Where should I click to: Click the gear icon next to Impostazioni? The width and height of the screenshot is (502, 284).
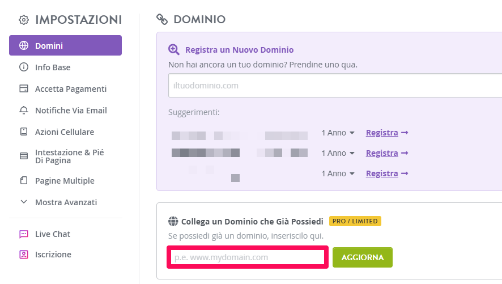pos(24,20)
